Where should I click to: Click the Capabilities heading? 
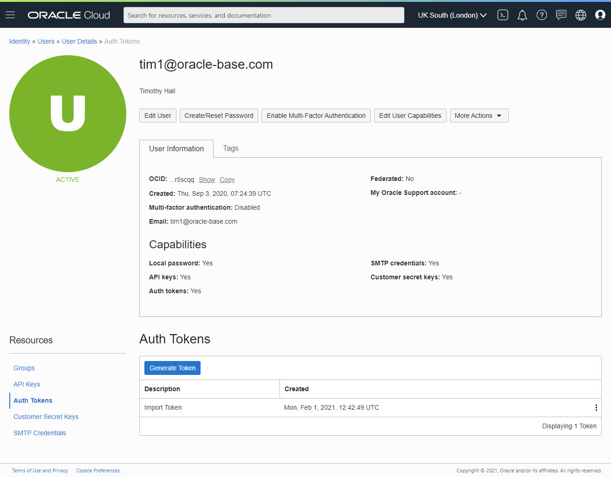tap(178, 245)
